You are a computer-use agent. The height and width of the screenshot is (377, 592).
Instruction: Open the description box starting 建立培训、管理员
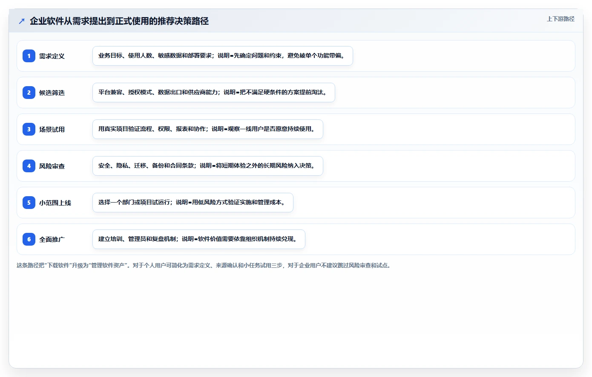click(x=199, y=239)
